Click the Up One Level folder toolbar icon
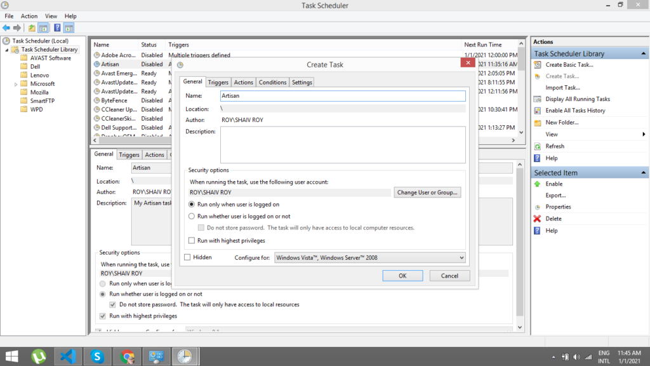The image size is (650, 366). coord(32,28)
